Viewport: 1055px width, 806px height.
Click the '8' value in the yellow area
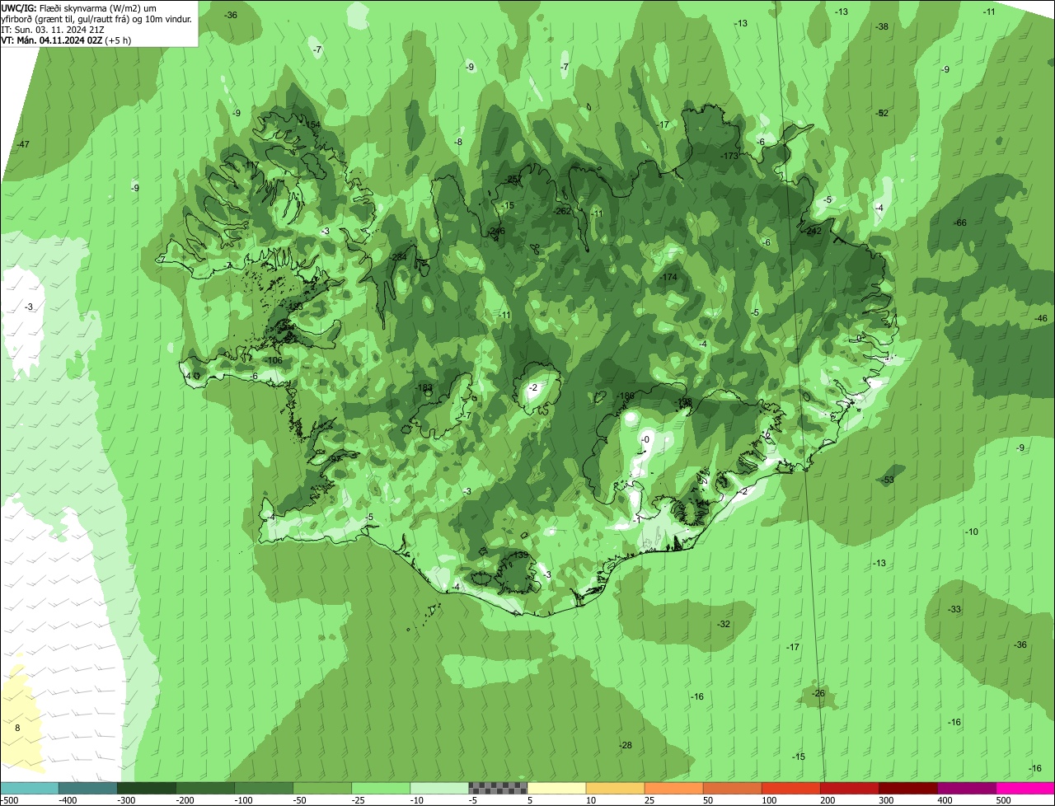pyautogui.click(x=17, y=728)
